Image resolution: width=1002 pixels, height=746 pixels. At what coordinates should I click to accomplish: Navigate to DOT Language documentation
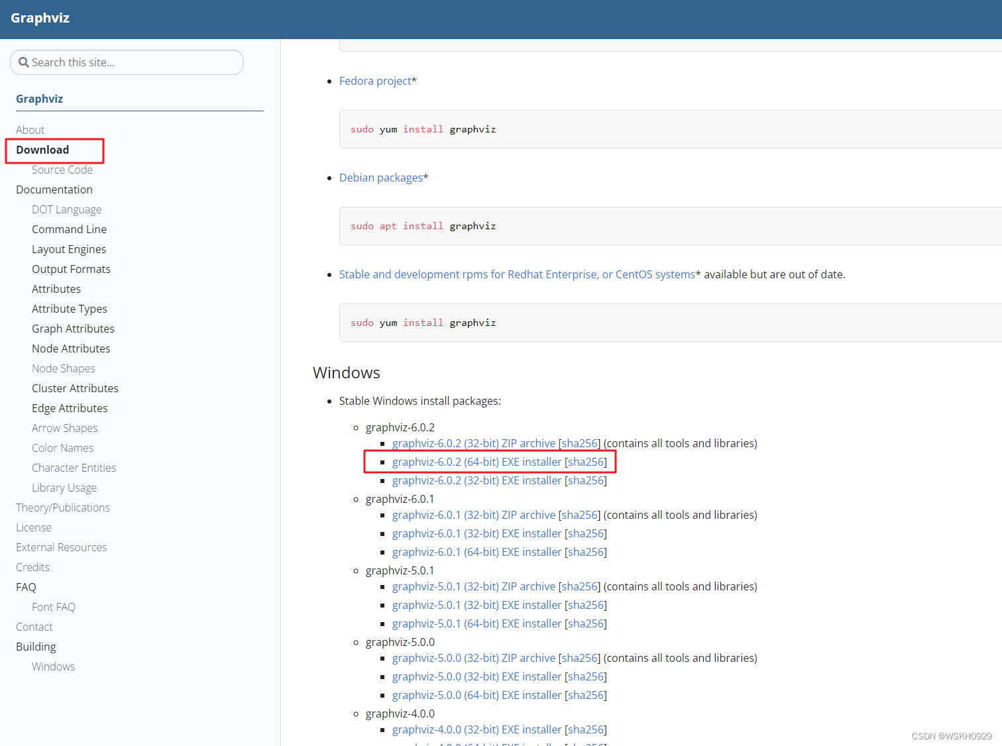pos(67,209)
